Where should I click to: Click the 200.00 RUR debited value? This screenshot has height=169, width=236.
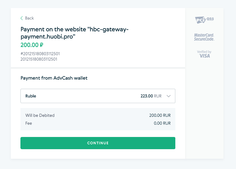(x=160, y=115)
